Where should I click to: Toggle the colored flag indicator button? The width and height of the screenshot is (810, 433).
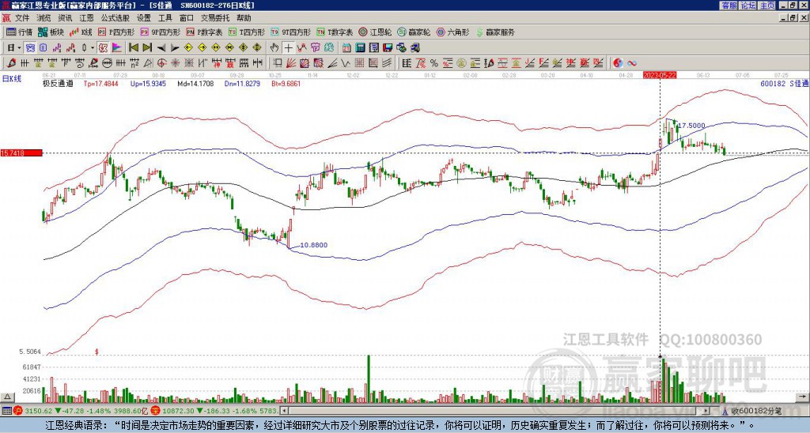pyautogui.click(x=117, y=48)
